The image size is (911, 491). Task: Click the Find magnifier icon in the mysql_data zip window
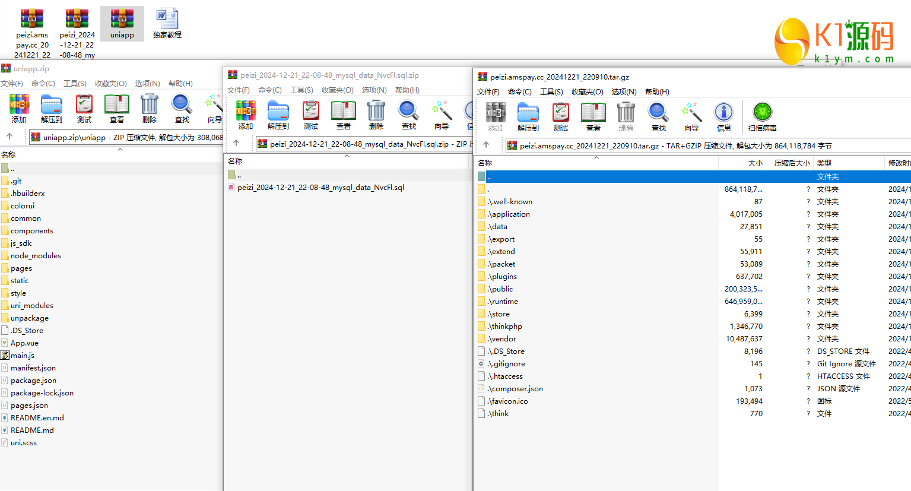[x=408, y=115]
